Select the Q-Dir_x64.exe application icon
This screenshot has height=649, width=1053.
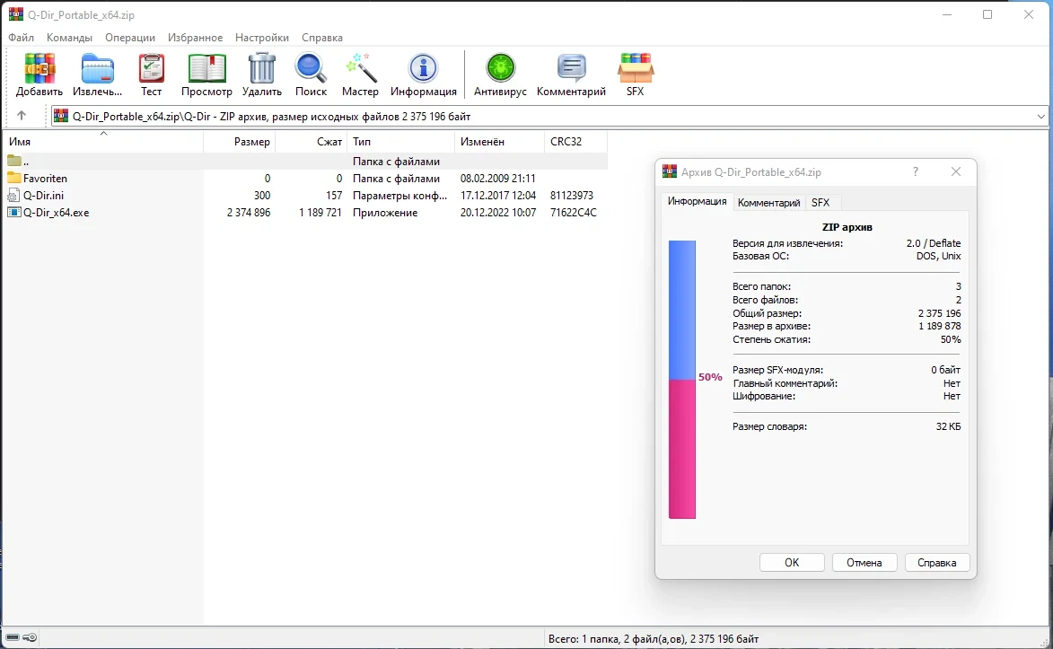[x=14, y=213]
